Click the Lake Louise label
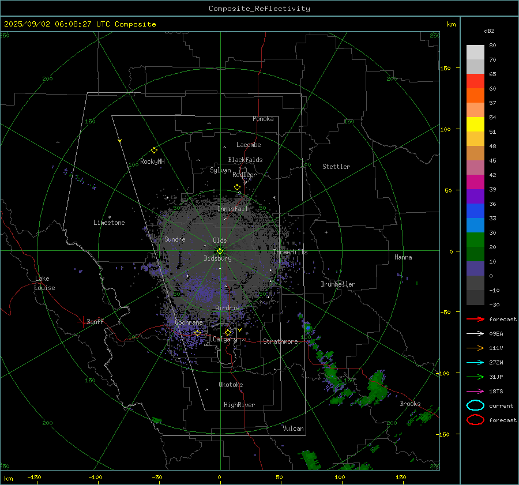 point(44,283)
